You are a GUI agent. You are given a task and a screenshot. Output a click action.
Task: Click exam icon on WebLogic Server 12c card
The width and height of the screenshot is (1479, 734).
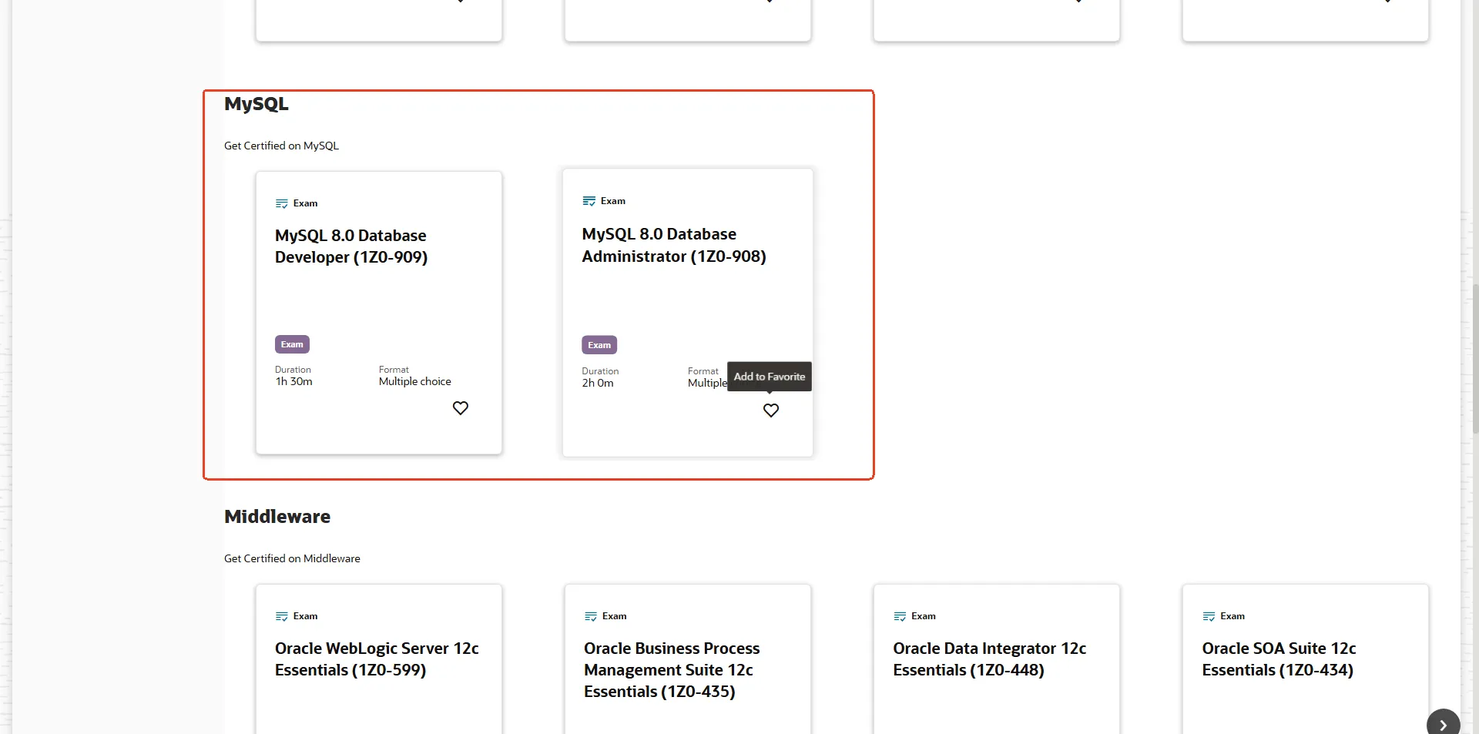pos(282,616)
